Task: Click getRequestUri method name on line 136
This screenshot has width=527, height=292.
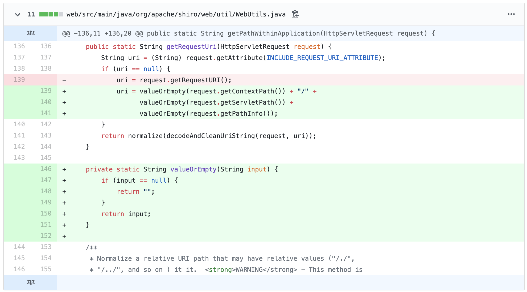Action: pos(191,47)
